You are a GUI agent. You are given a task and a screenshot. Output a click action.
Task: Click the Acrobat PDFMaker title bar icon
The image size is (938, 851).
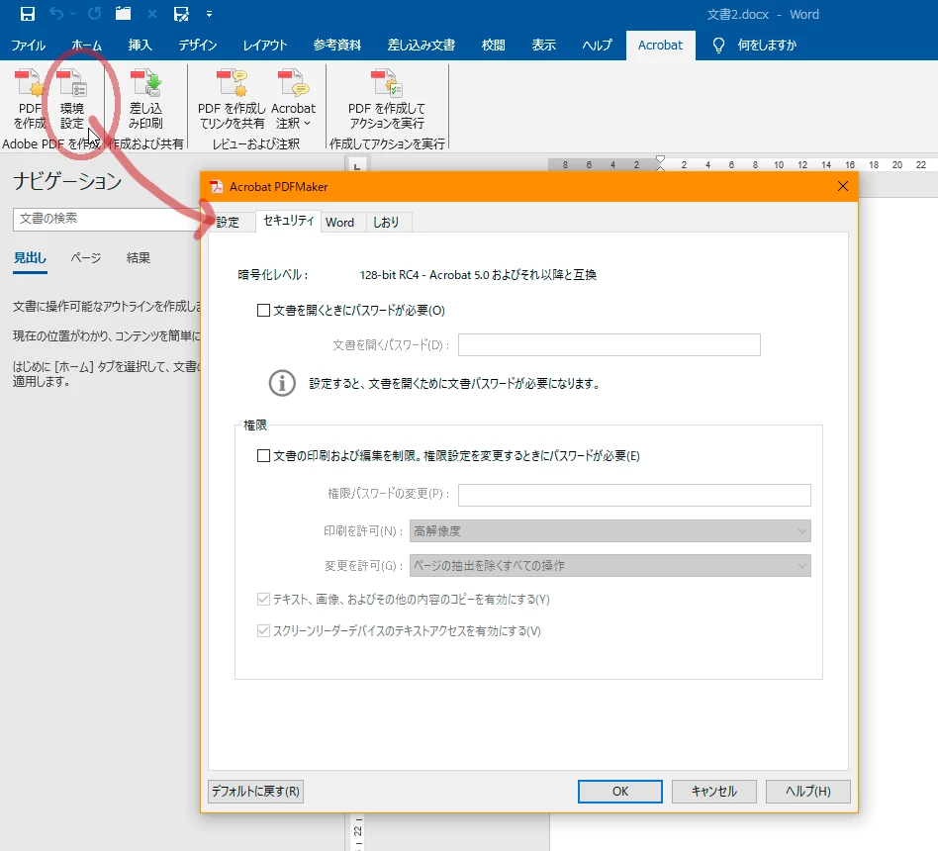[x=217, y=187]
